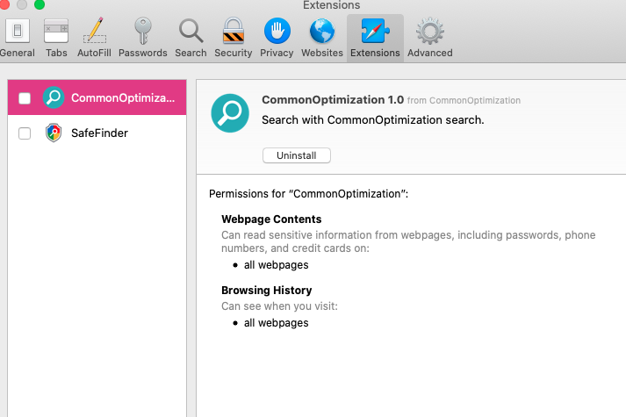Enable the CommonOptimization extension checkbox
This screenshot has width=626, height=417.
tap(25, 98)
